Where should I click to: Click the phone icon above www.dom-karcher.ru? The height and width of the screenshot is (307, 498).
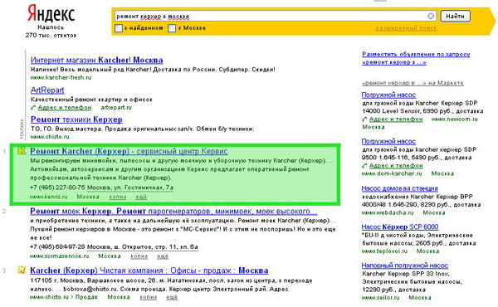coord(364,166)
